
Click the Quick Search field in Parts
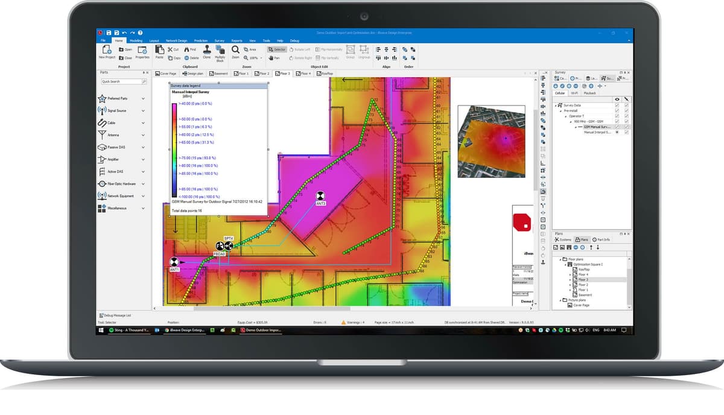(121, 81)
